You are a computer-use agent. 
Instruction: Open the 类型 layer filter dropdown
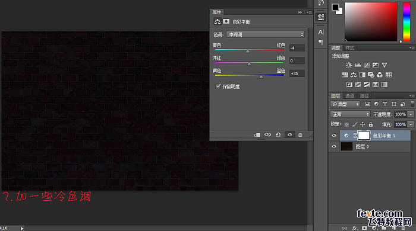[x=345, y=104]
